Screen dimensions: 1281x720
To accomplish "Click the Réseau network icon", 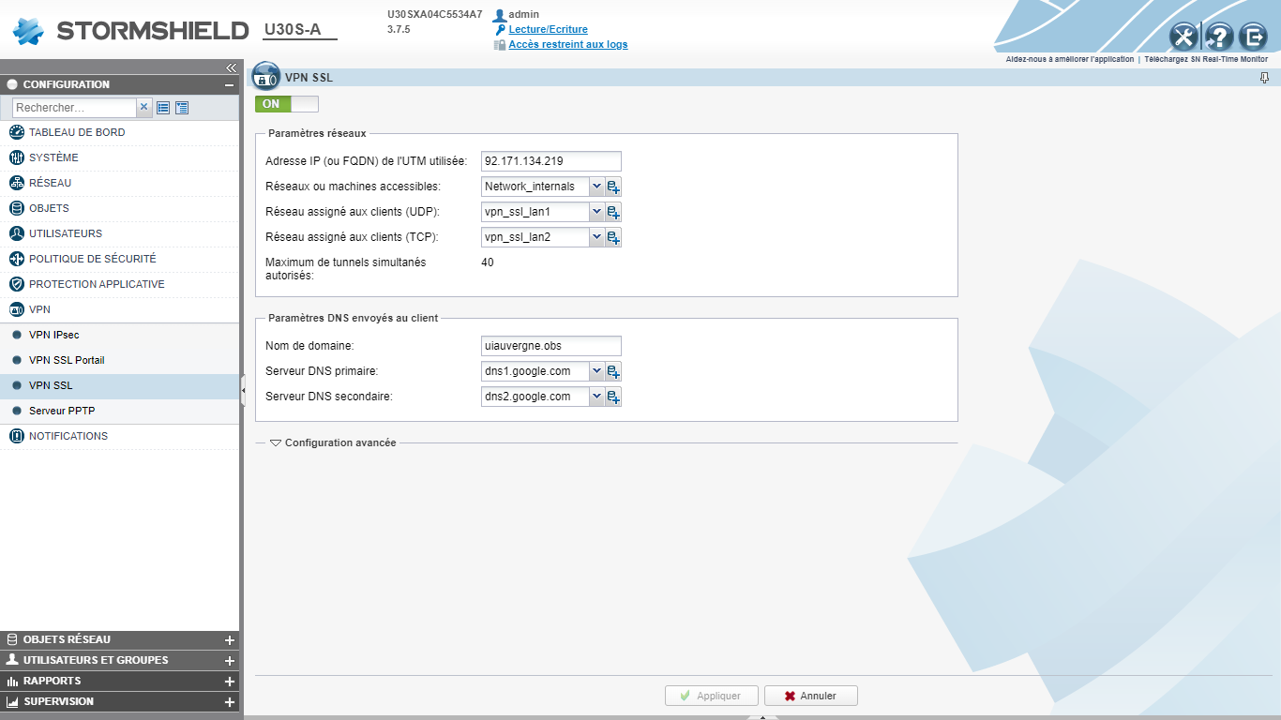I will pos(16,183).
